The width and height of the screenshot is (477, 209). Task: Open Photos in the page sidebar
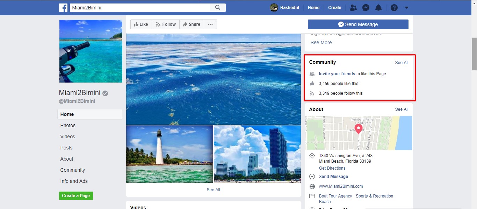pos(68,125)
